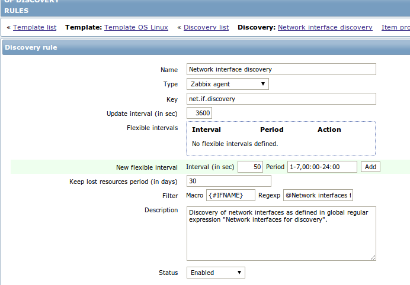
Task: Click the 'Keep lost resources period (in days)' label
Action: (x=123, y=182)
